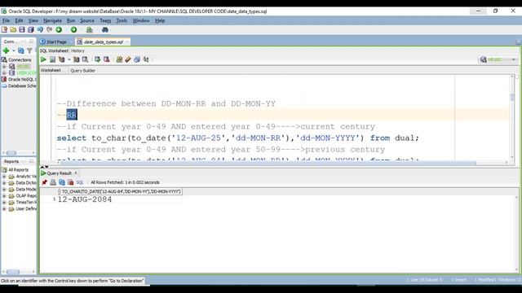Click the Autotrace icon
522x293 pixels.
pyautogui.click(x=76, y=59)
